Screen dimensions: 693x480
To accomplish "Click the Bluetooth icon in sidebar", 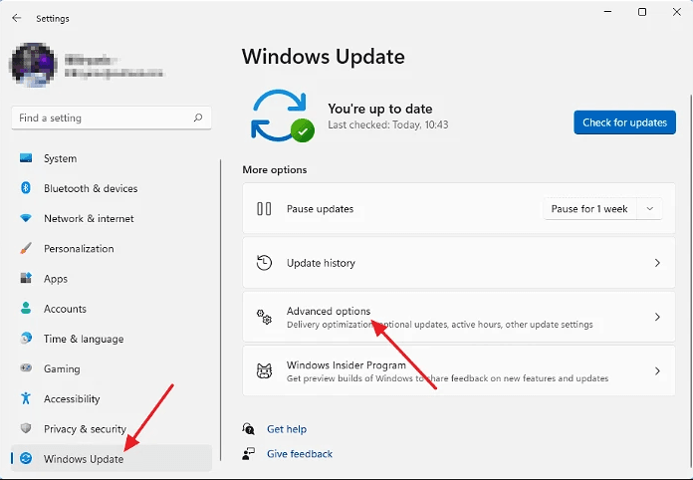I will tap(26, 188).
